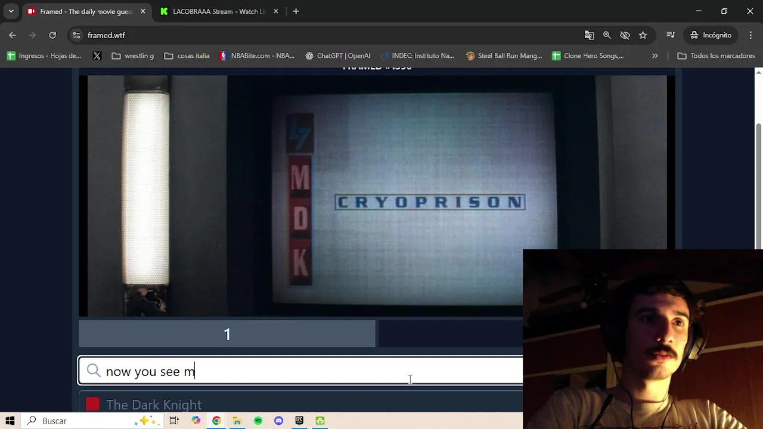Screen dimensions: 763x429
Task: Click the wrong guess The Dark Knight
Action: click(154, 405)
